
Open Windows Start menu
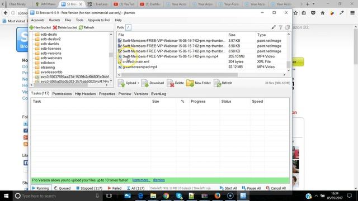(x=6, y=196)
